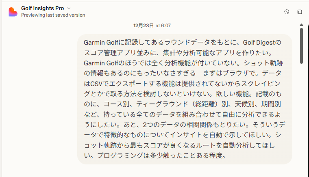
Task: Click the Lovable heart logo icon
Action: [13, 11]
